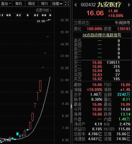132x144 pixels.
Task: Click 委差 value 139103
Action: [124, 29]
